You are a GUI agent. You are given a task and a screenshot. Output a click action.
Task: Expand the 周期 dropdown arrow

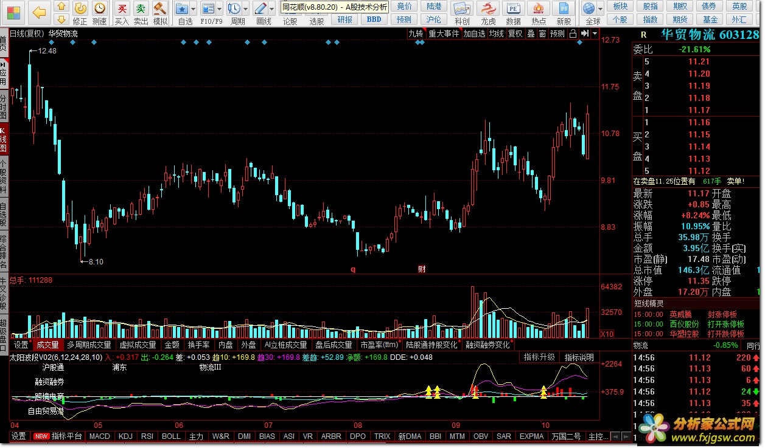246,10
